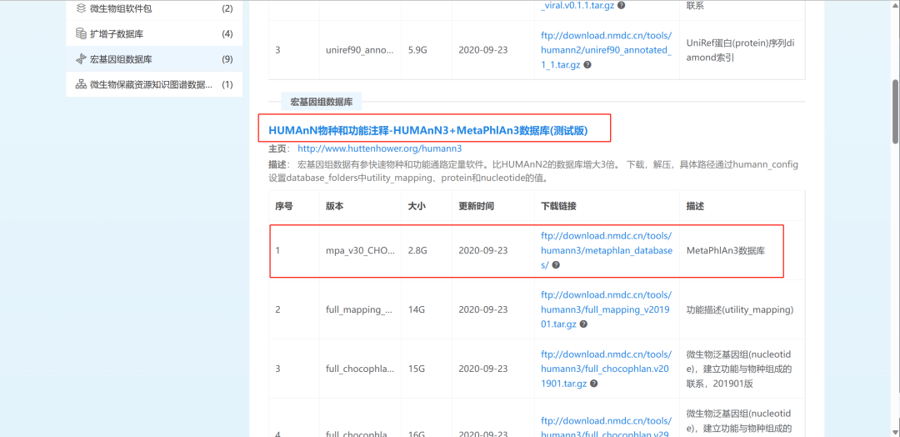The image size is (900, 437).
Task: Open homepage link huttenhower.org/humann3
Action: [x=379, y=148]
